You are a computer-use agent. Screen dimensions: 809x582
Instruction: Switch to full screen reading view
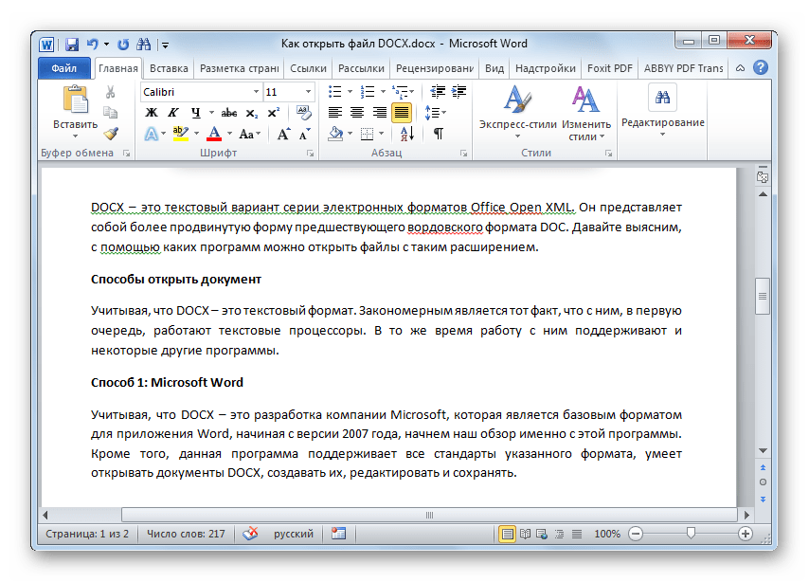(x=525, y=534)
